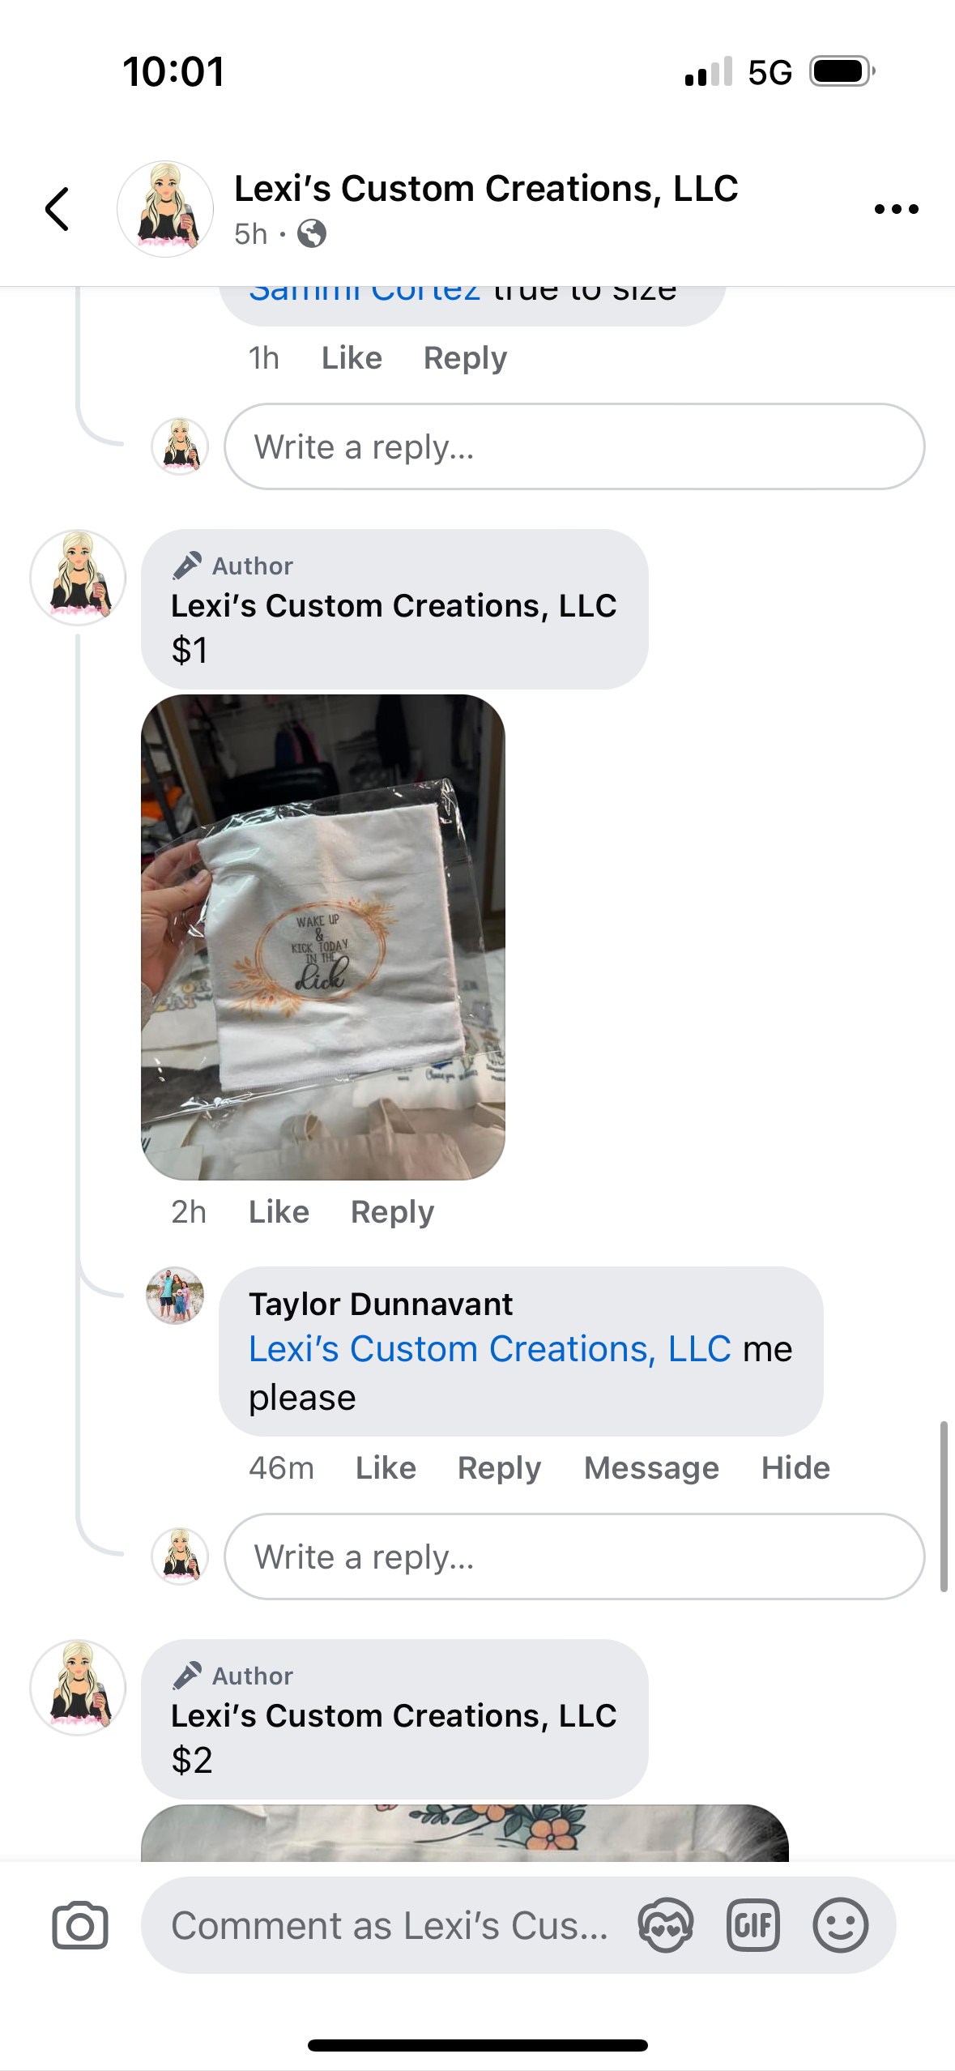Open the GIF picker

[x=753, y=1925]
